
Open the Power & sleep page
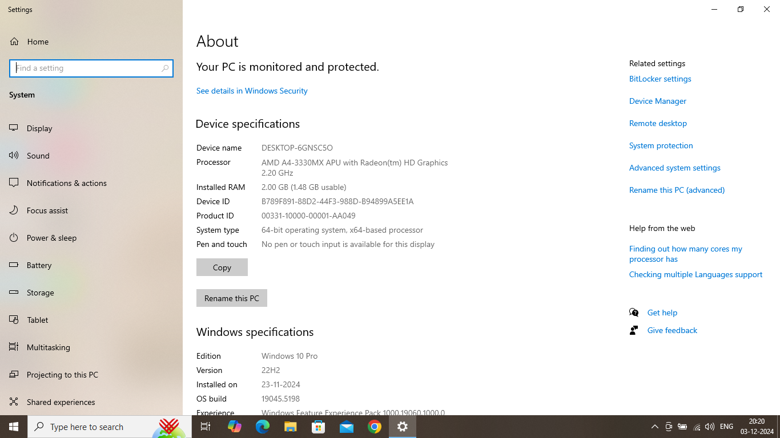tap(51, 238)
